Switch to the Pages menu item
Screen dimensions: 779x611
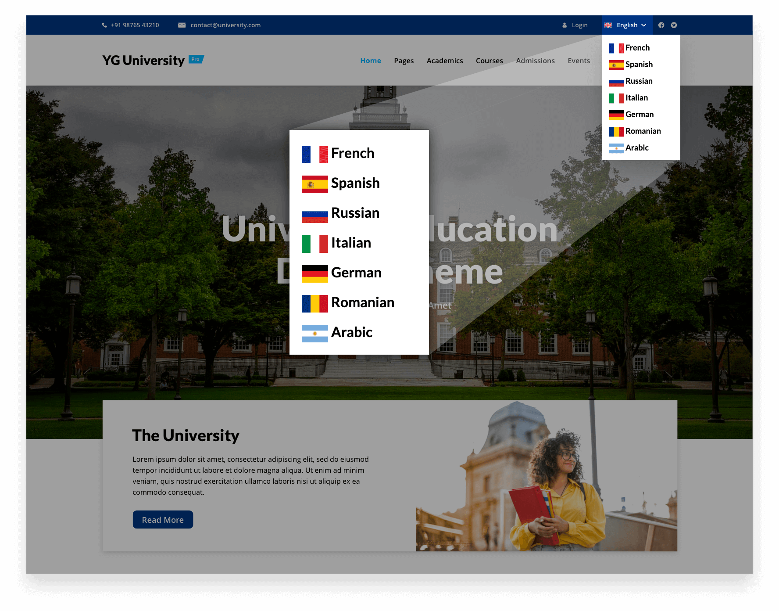coord(404,61)
